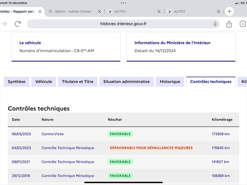Close the second AUTO1 tab
Screen dimensions: 247x185
click(219, 11)
